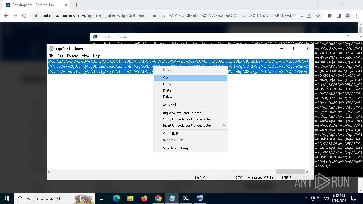Open a new browser tab
Screen dimensions: 363x204
(77, 5)
